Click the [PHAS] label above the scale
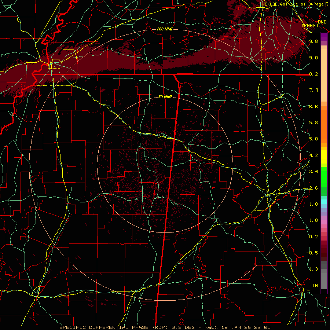330x330 pixels. tap(310, 25)
